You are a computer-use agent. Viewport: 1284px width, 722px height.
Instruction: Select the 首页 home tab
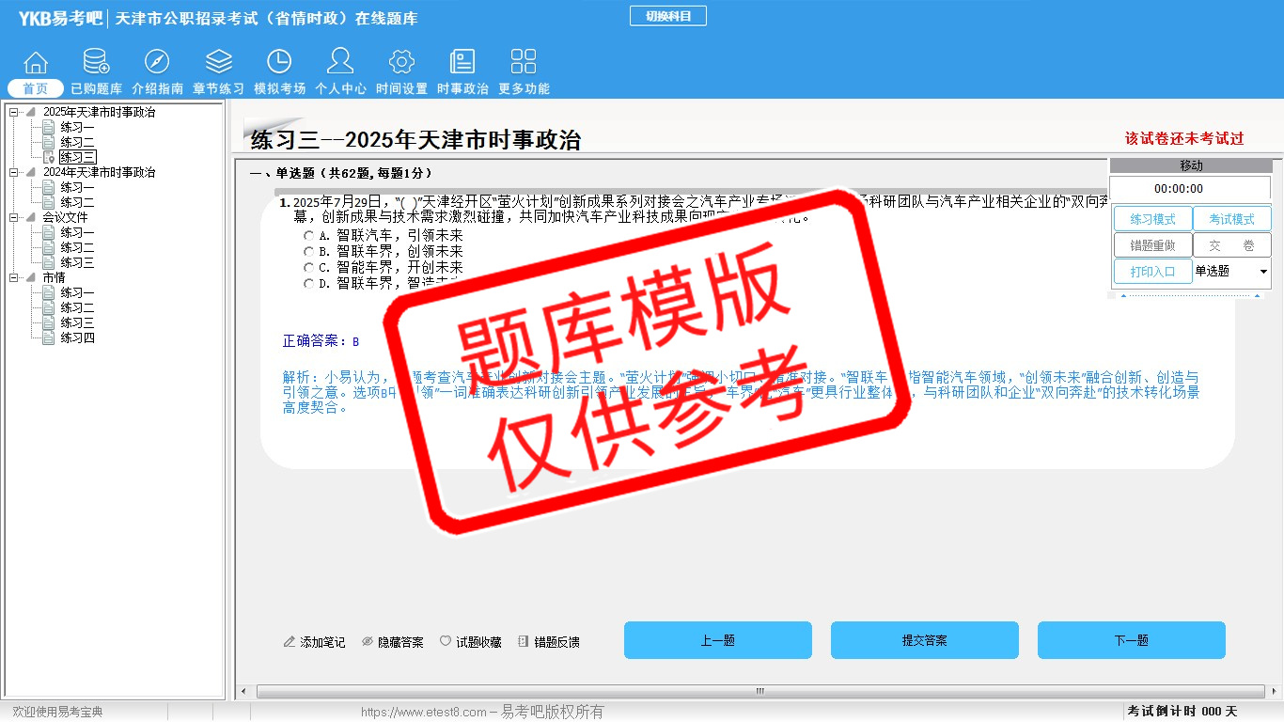(36, 88)
